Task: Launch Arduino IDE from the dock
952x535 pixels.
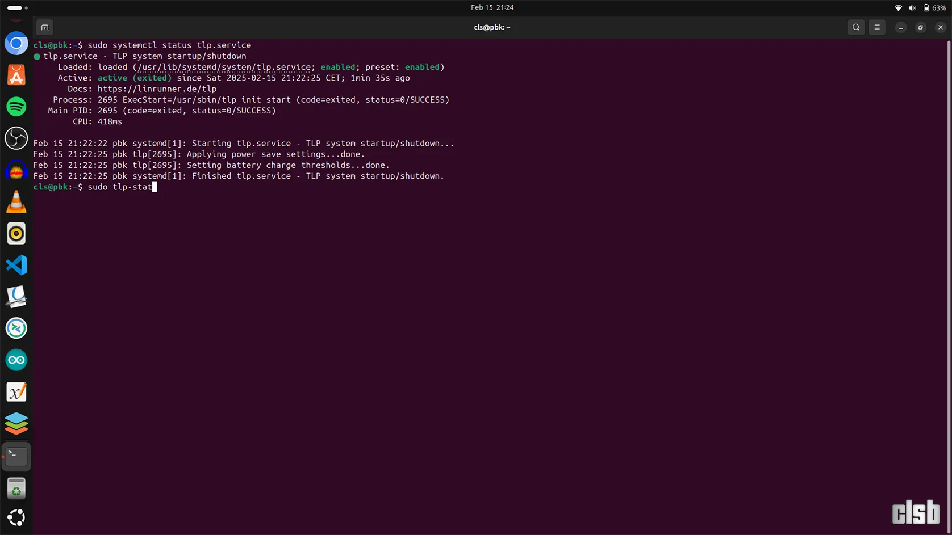Action: tap(16, 360)
